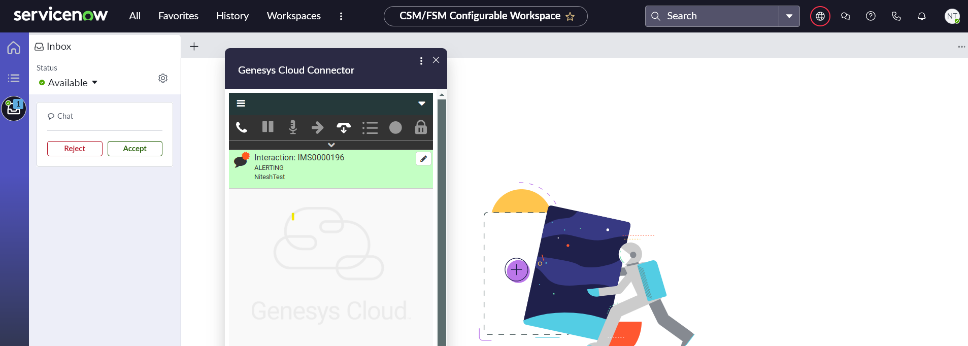Toggle the Genesys mute microphone icon
Screen dimensions: 968x346
pyautogui.click(x=293, y=127)
